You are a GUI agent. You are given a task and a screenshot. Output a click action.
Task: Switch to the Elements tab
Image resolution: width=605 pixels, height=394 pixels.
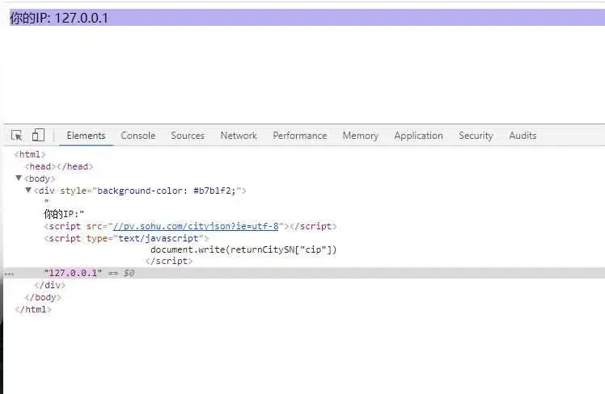point(86,136)
